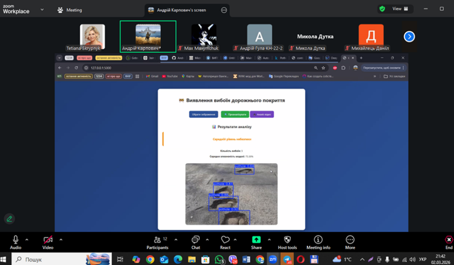Click the End meeting button
The image size is (454, 265).
pyautogui.click(x=449, y=242)
